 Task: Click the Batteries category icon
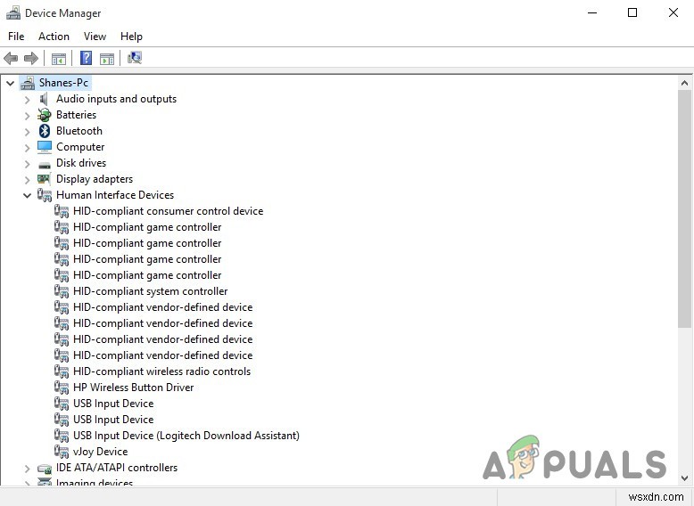point(45,115)
